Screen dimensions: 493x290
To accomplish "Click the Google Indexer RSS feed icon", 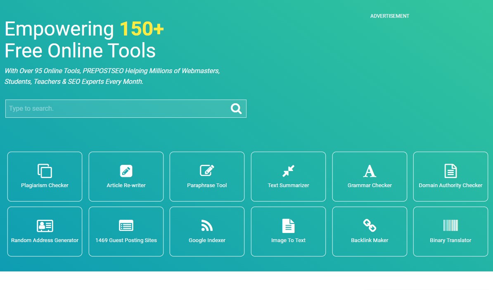I will tap(207, 226).
